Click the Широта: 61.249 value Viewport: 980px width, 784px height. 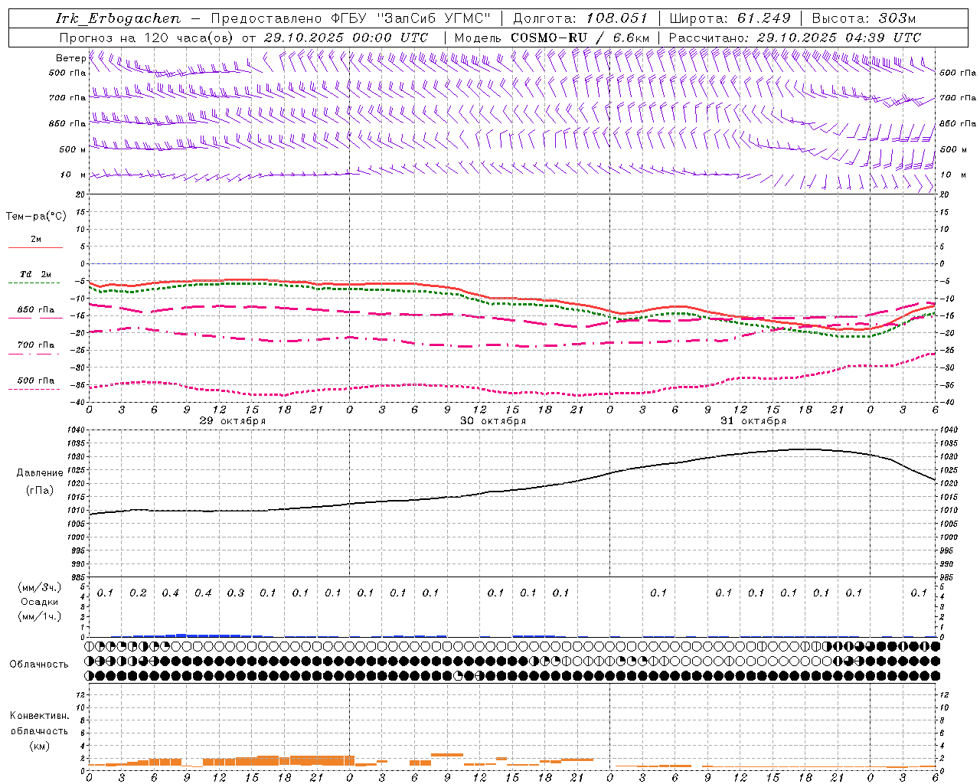[730, 18]
